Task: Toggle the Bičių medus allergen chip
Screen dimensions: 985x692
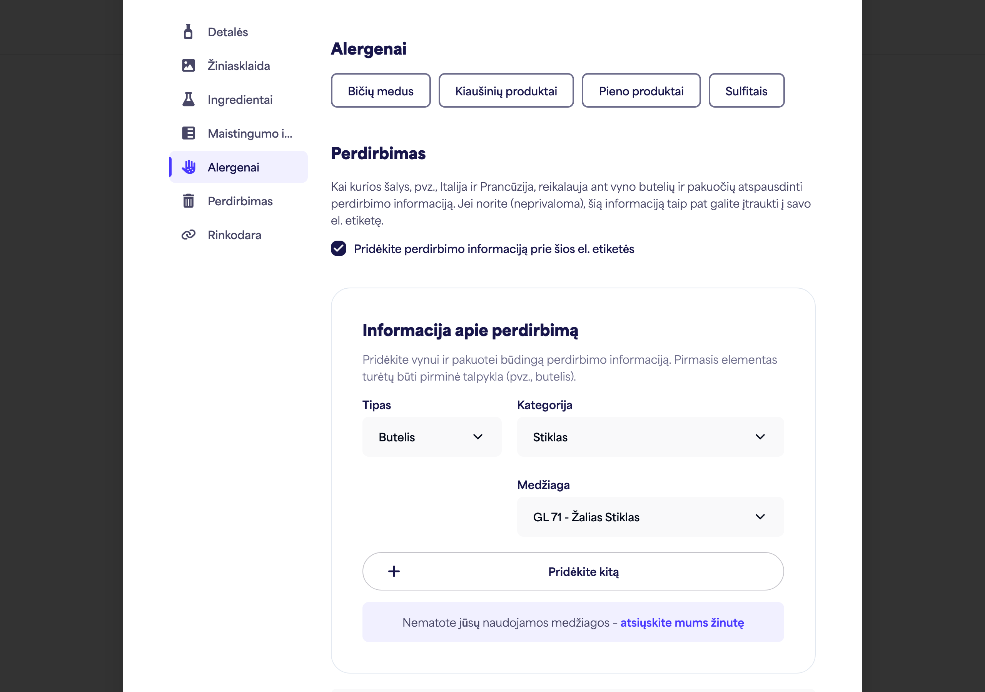Action: point(381,90)
